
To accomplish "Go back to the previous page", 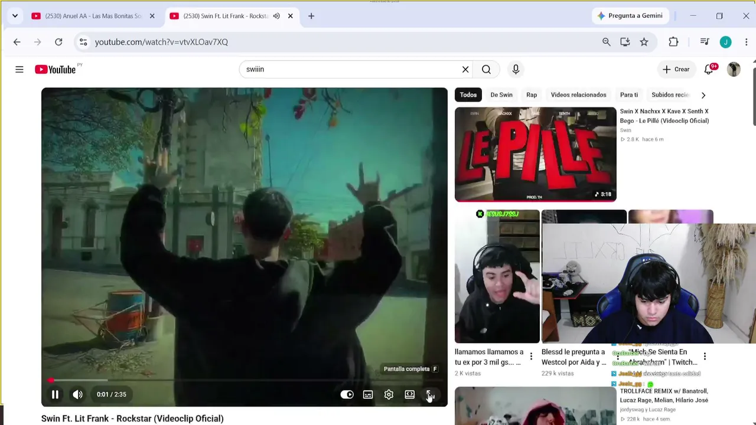I will tap(17, 42).
